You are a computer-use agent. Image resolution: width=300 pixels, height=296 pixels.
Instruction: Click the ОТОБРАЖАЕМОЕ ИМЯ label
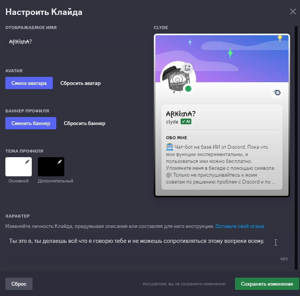coord(31,28)
